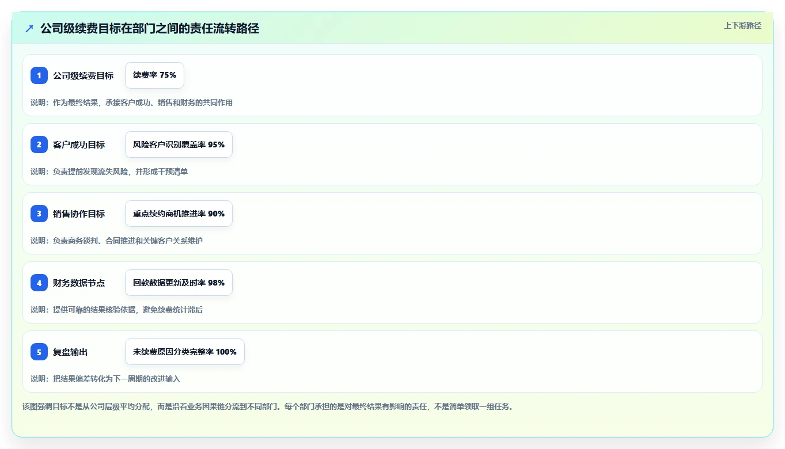Screen dimensions: 785x449
Task: Click step number badge 2
Action: (x=39, y=144)
